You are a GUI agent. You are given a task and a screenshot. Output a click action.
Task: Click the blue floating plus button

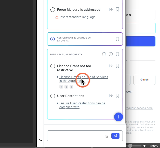(118, 117)
